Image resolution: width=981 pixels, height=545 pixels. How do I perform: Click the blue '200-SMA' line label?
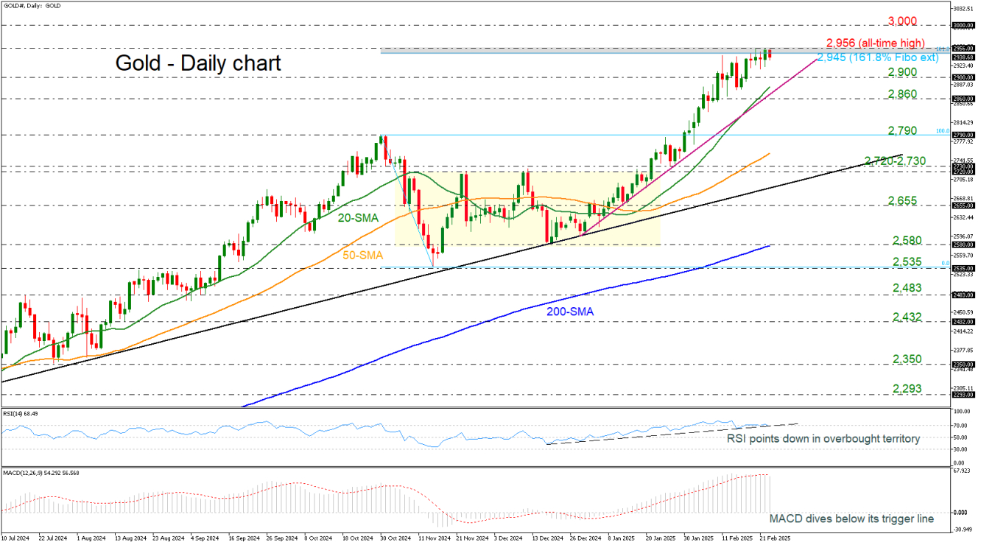pyautogui.click(x=569, y=312)
